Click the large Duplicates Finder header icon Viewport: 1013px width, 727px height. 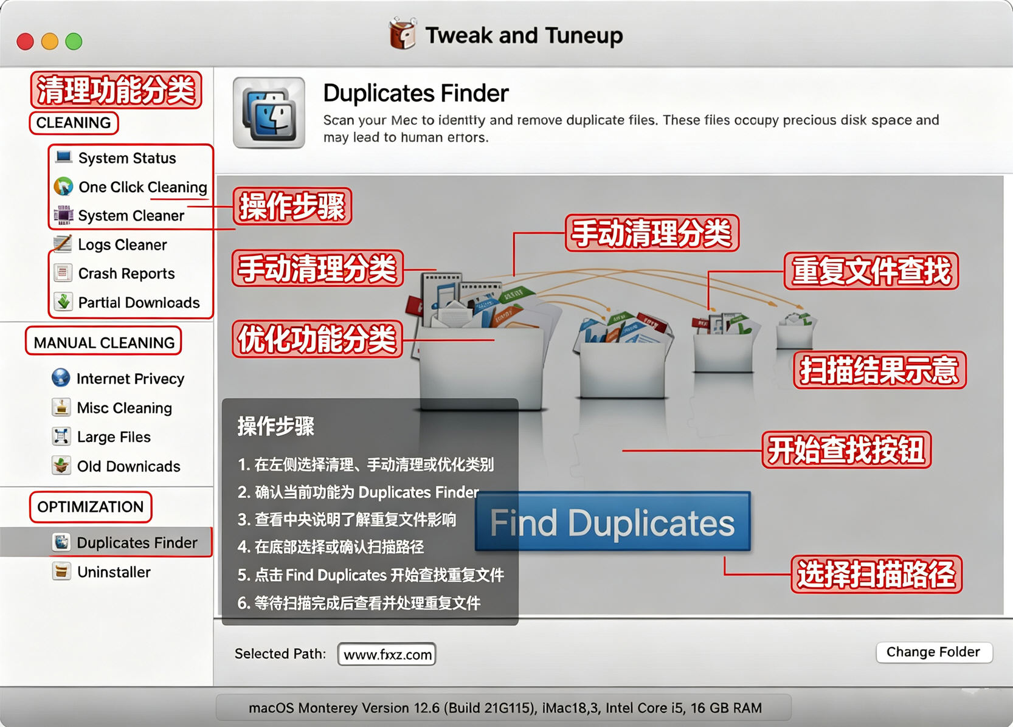tap(269, 113)
